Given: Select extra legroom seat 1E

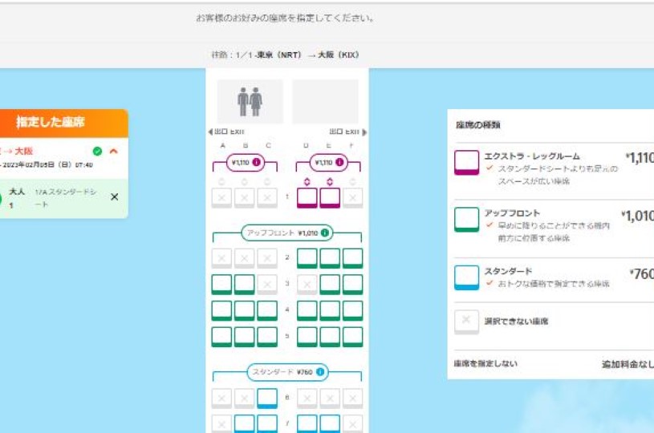Looking at the screenshot, I should point(330,197).
